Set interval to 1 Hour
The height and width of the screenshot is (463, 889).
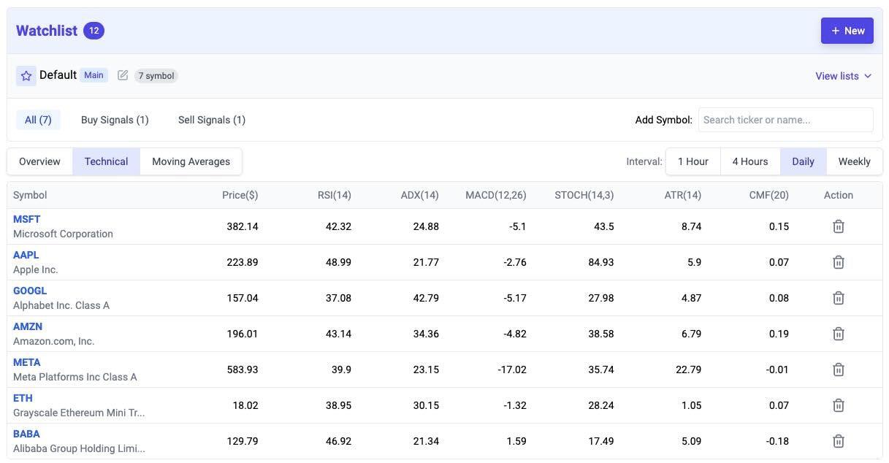(x=693, y=161)
